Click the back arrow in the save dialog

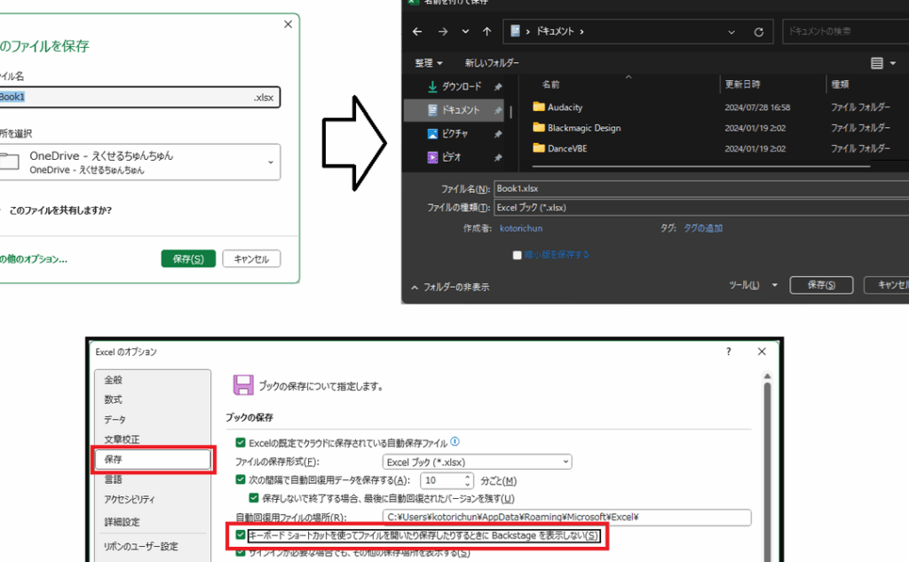click(x=418, y=32)
